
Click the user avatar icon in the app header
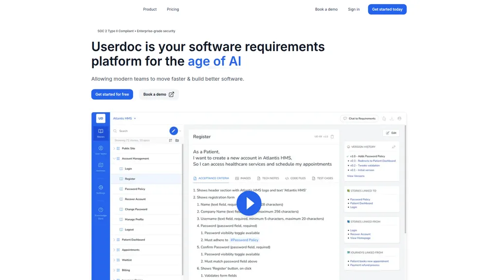[x=400, y=119]
